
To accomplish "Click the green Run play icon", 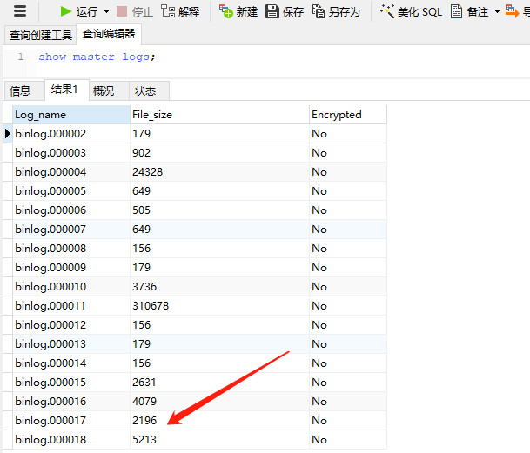I will (x=65, y=11).
